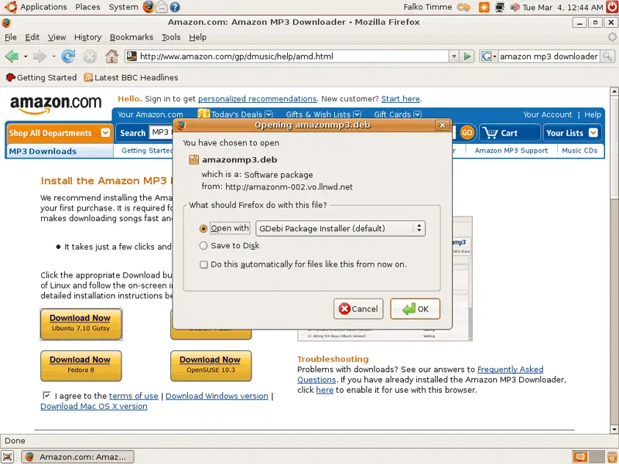Click the Google search input field
Screen dimensions: 619x464
(x=549, y=56)
